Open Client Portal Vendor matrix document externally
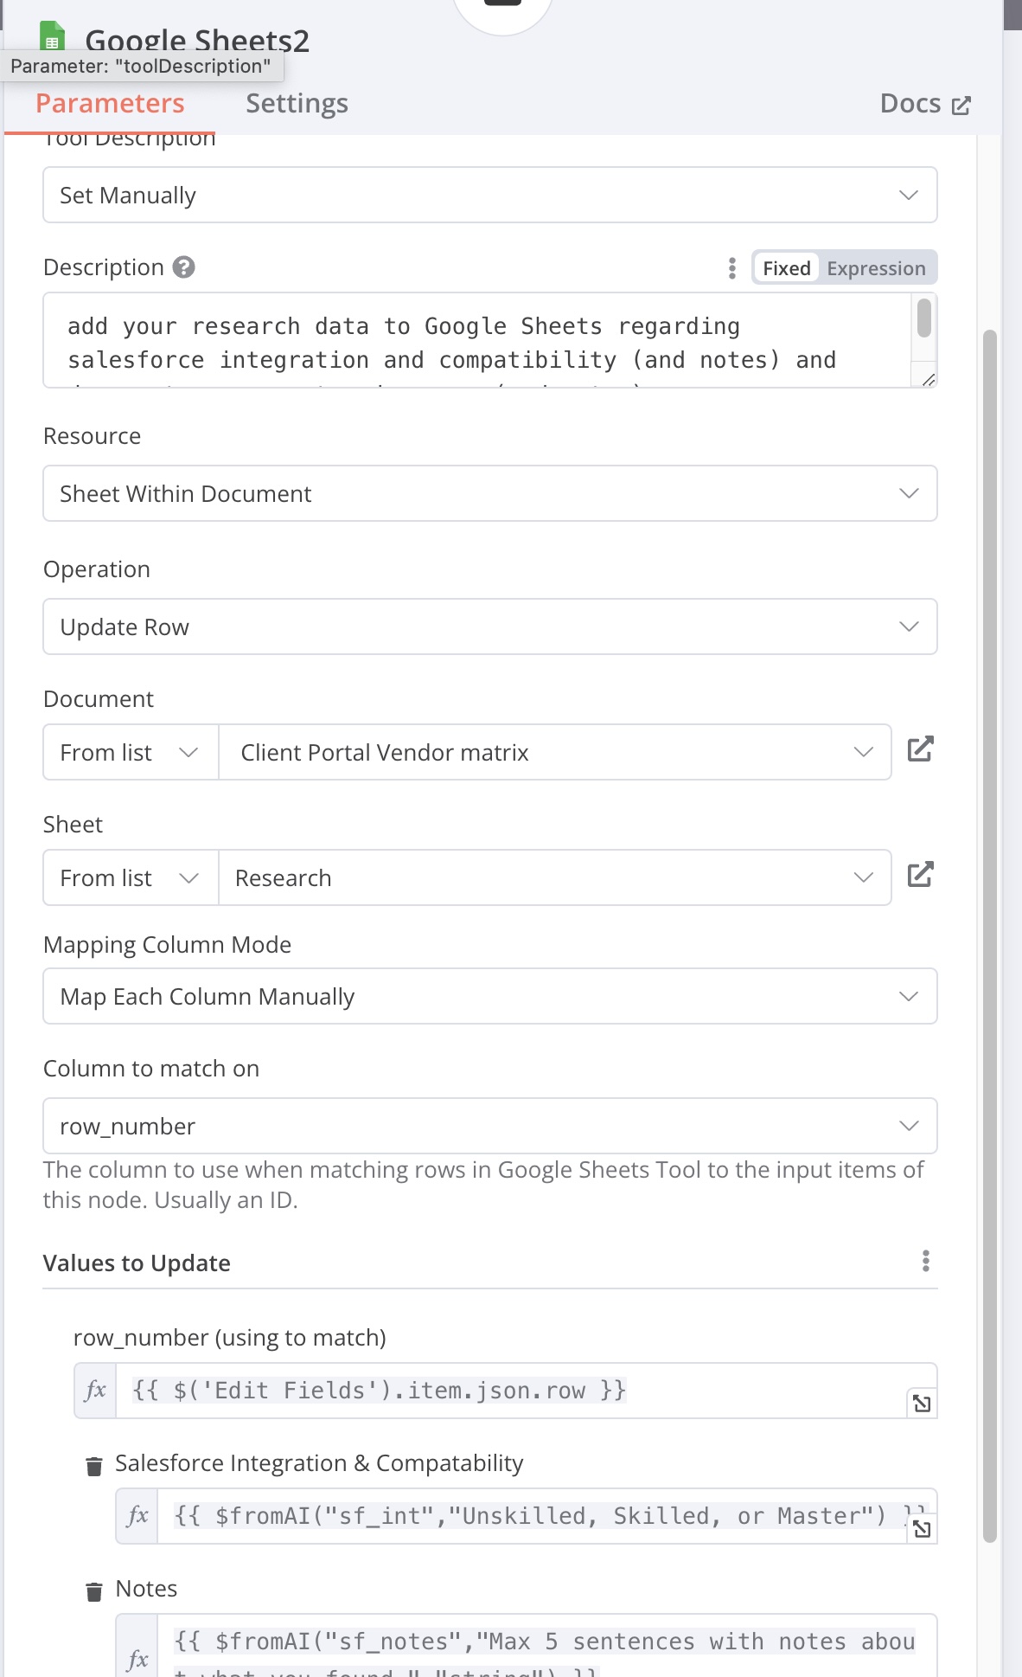 921,749
